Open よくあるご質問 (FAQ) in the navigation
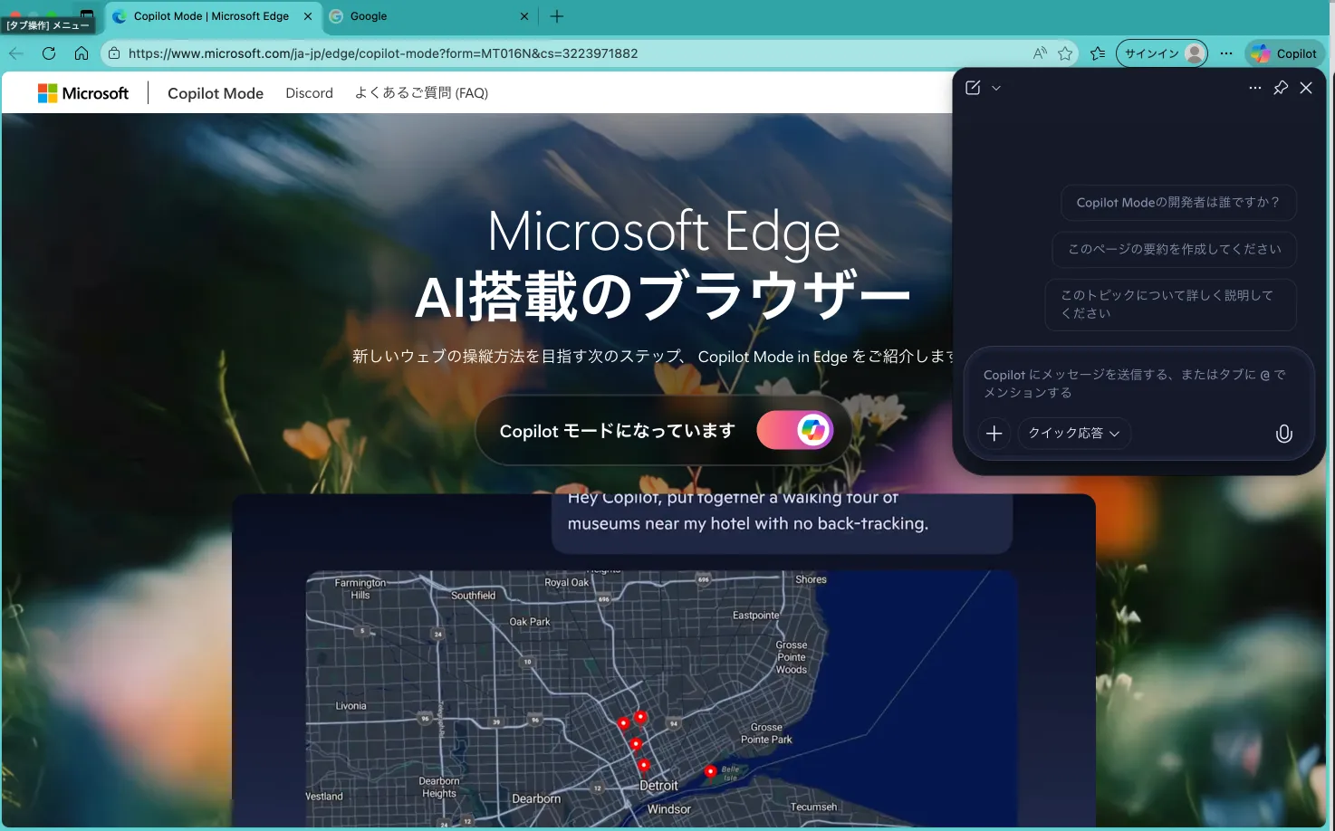The image size is (1335, 831). [420, 92]
